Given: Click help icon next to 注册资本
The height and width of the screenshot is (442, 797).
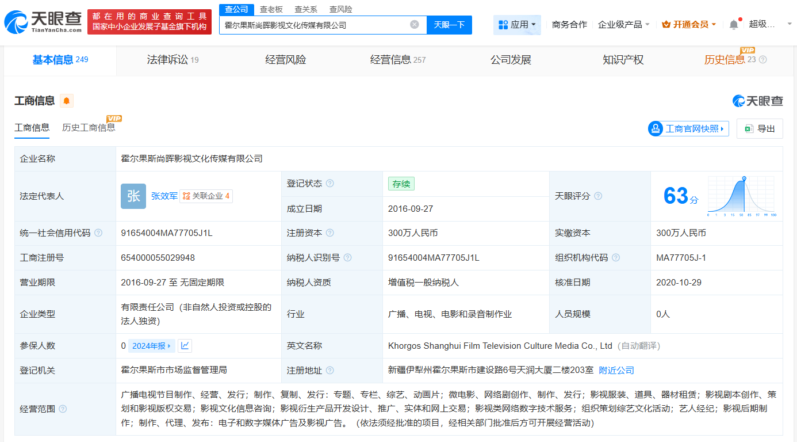Looking at the screenshot, I should tap(329, 233).
